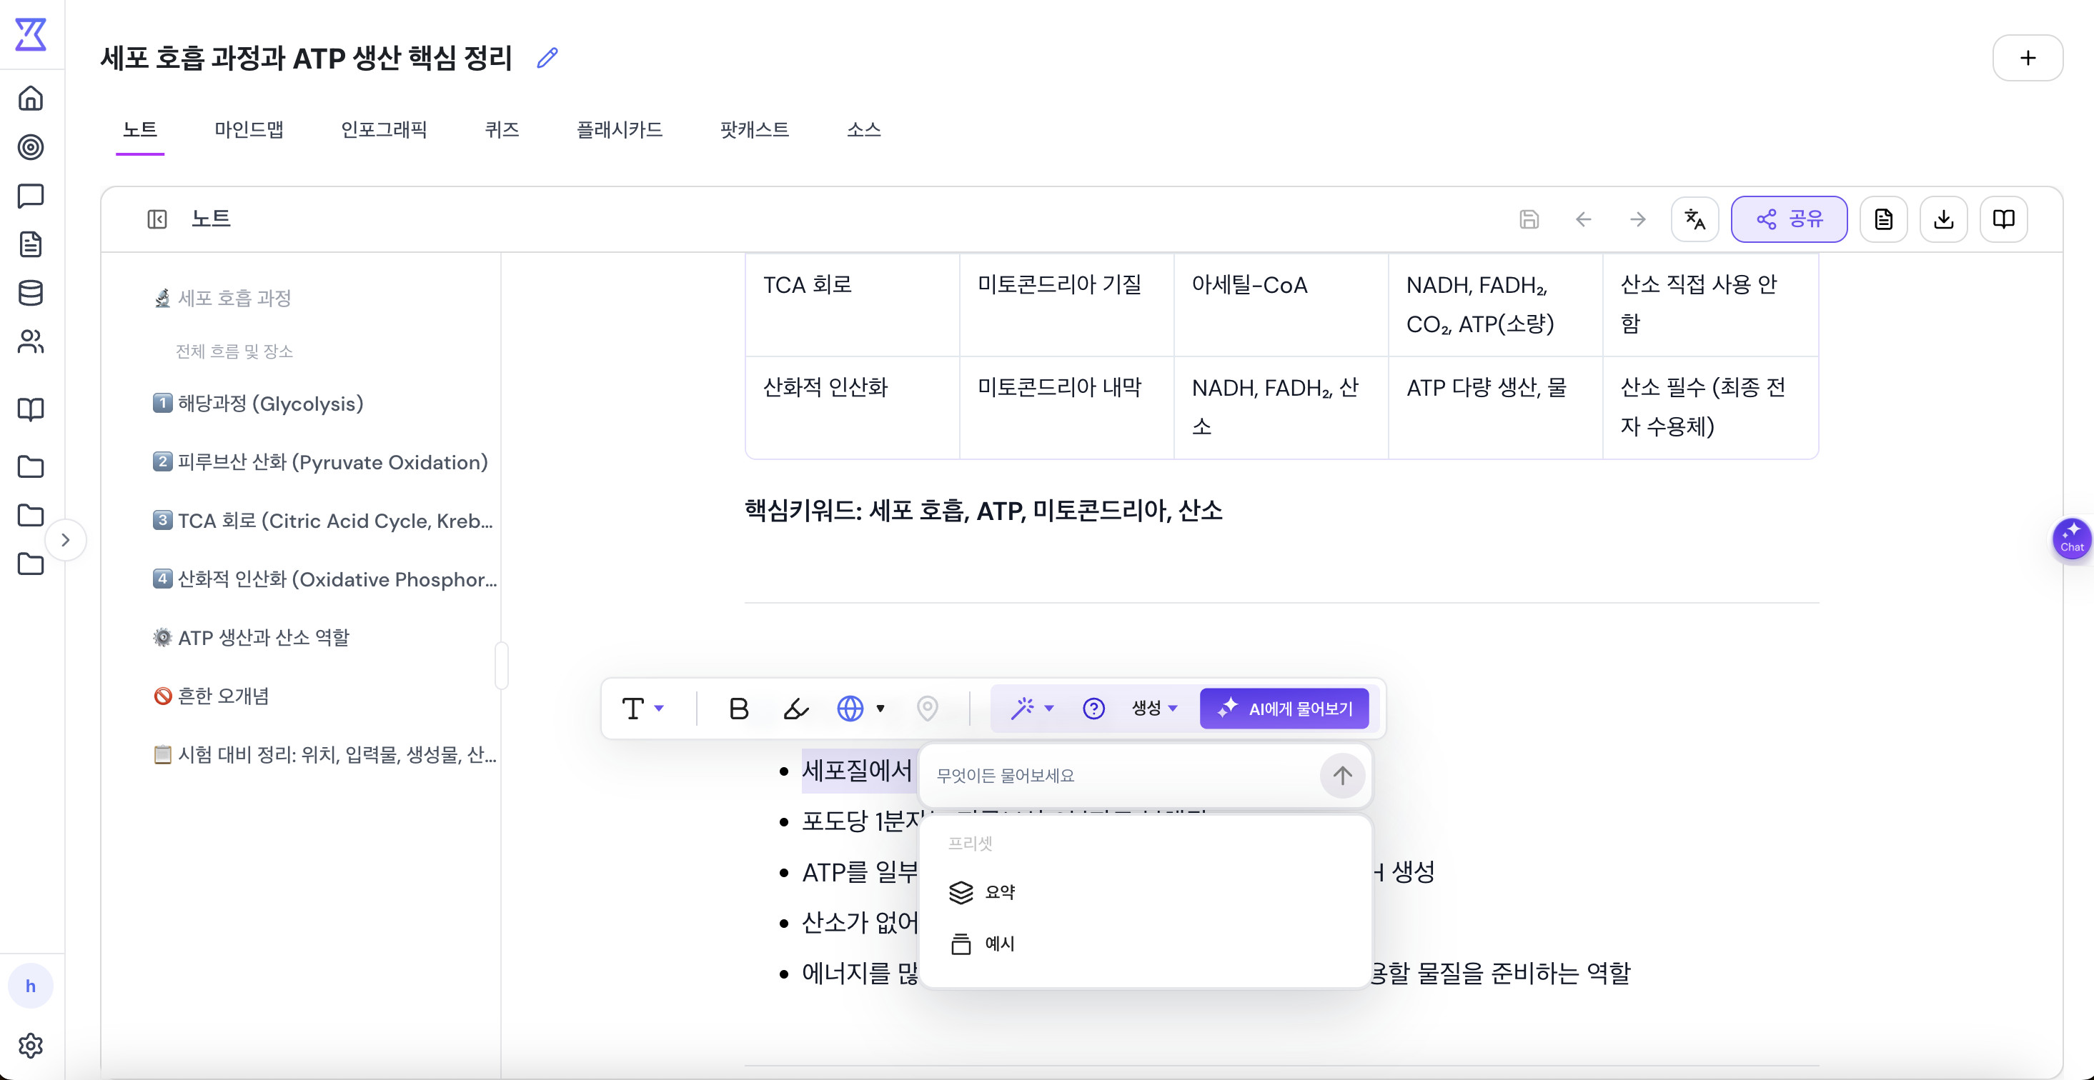Image resolution: width=2094 pixels, height=1080 pixels.
Task: Open the third folder in sidebar
Action: click(31, 564)
